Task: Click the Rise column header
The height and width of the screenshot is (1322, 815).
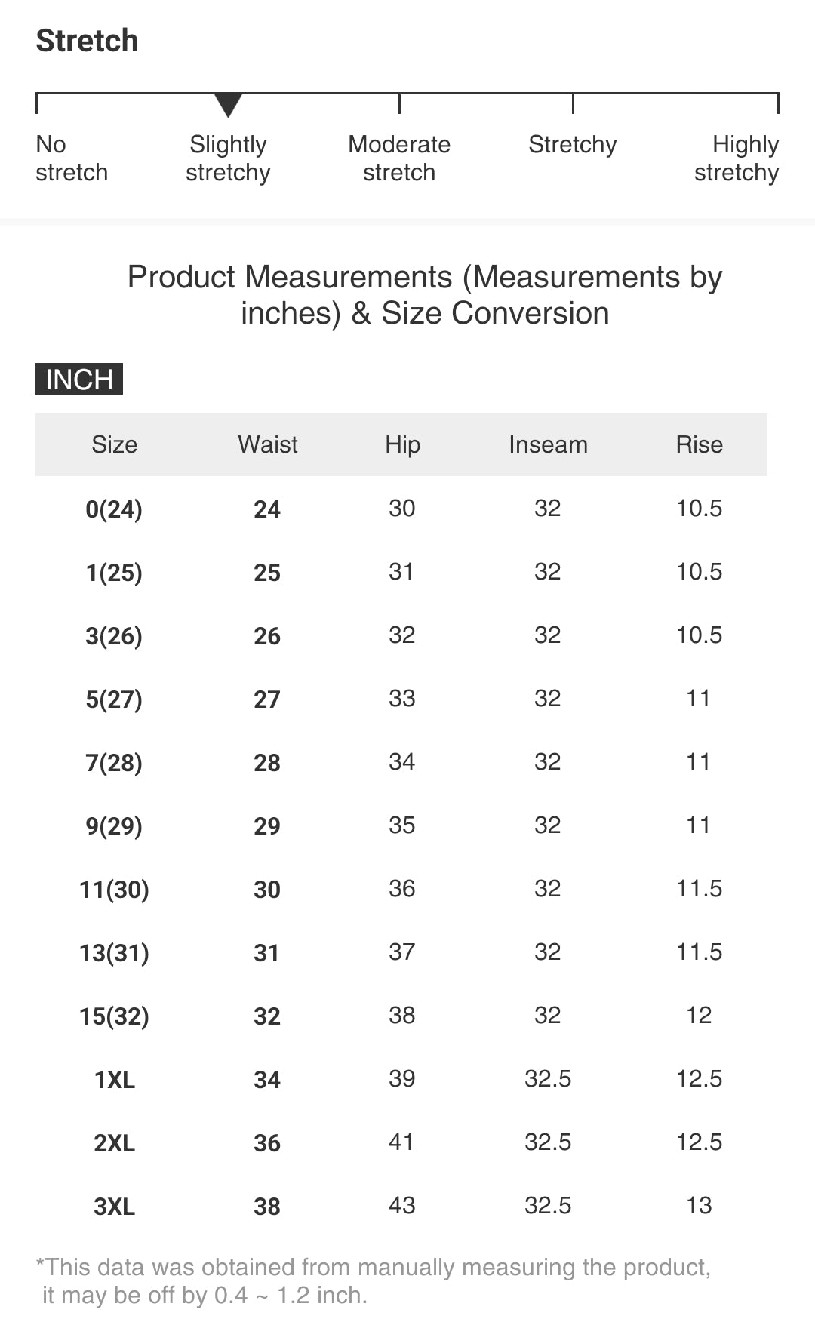Action: (699, 444)
